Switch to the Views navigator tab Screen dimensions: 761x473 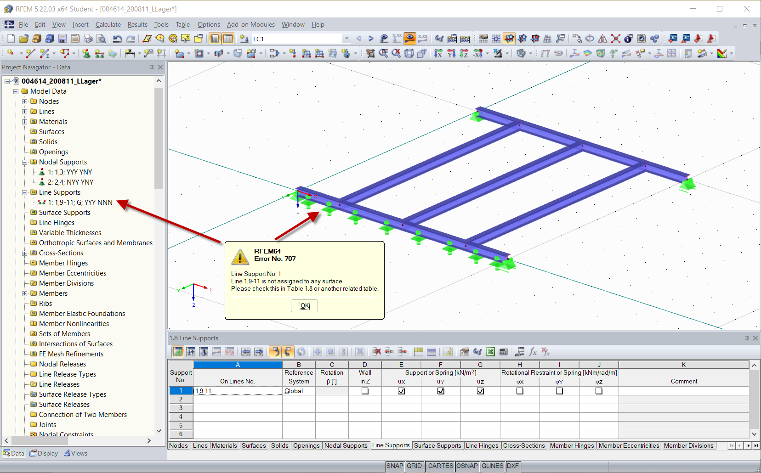76,453
